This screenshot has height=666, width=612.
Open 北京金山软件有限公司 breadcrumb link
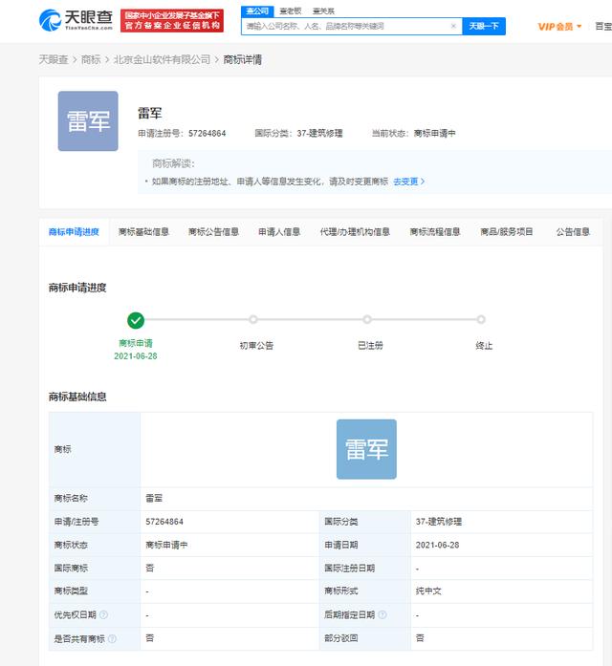click(x=162, y=59)
